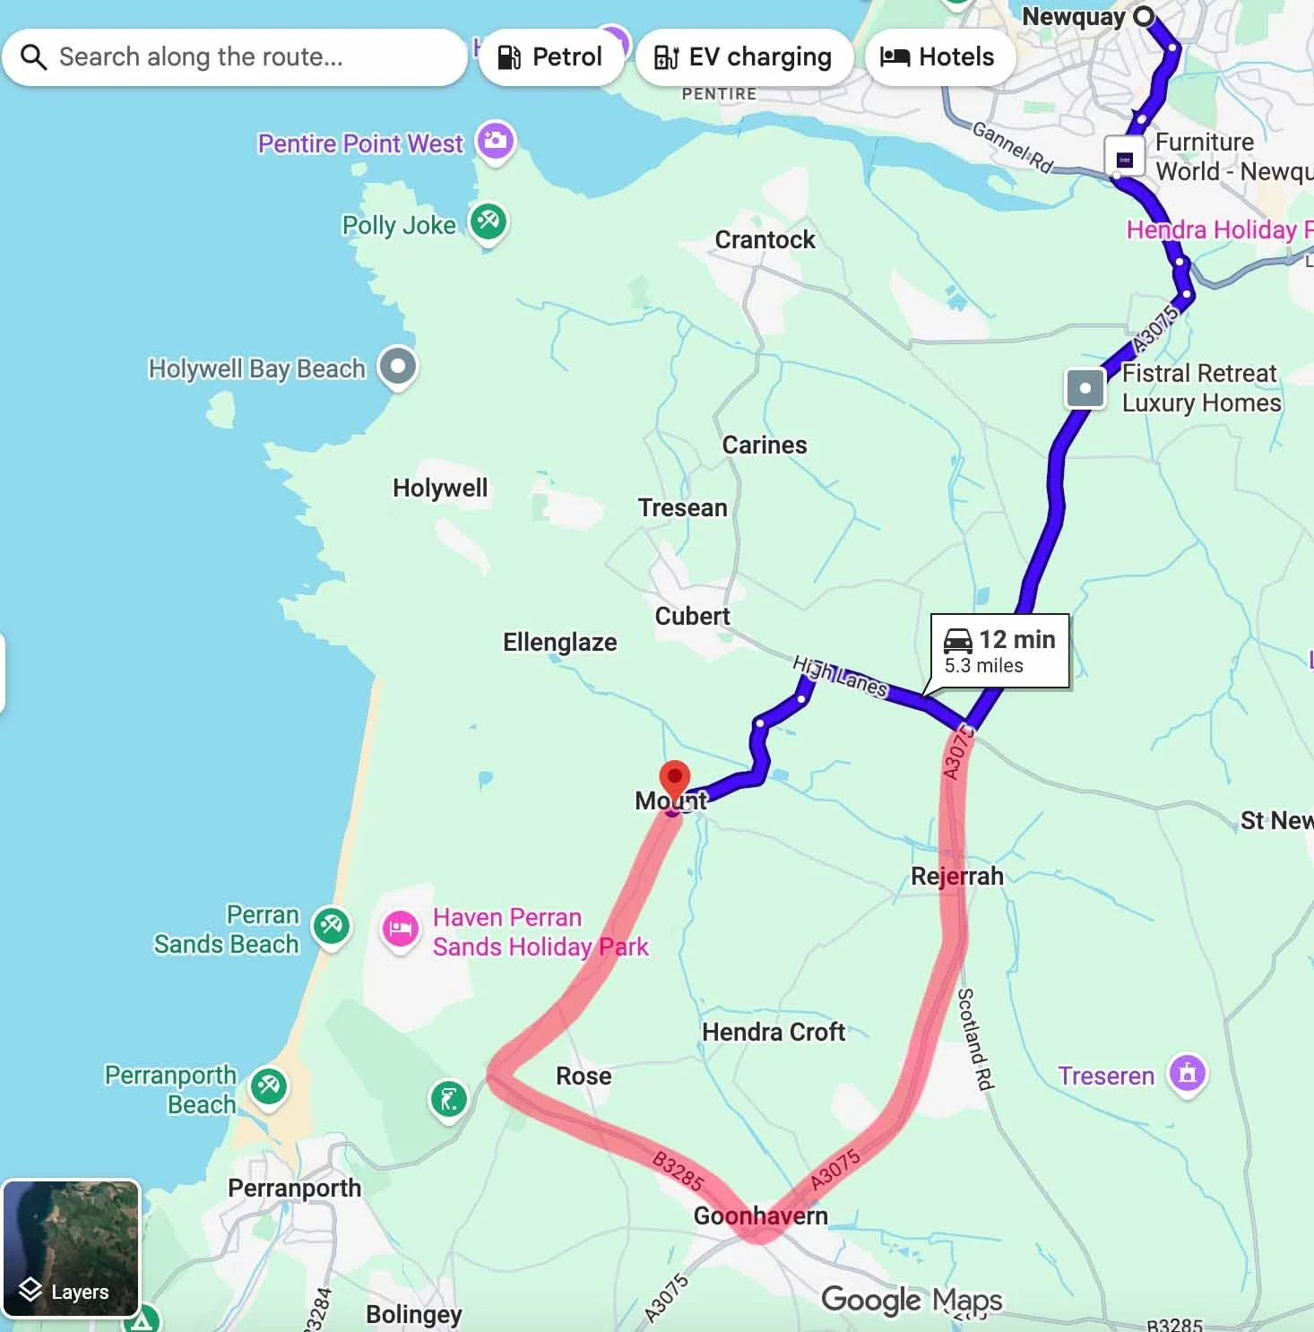
Task: Filter route by Petrol stations
Action: pos(550,57)
